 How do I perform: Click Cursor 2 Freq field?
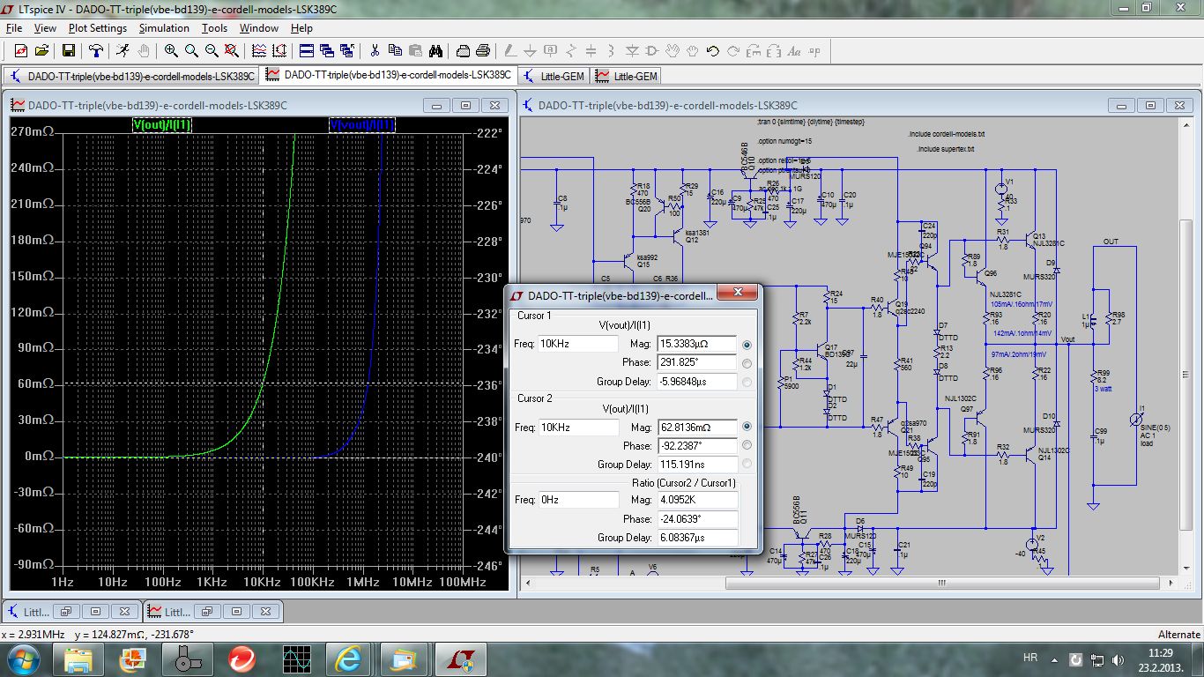577,427
